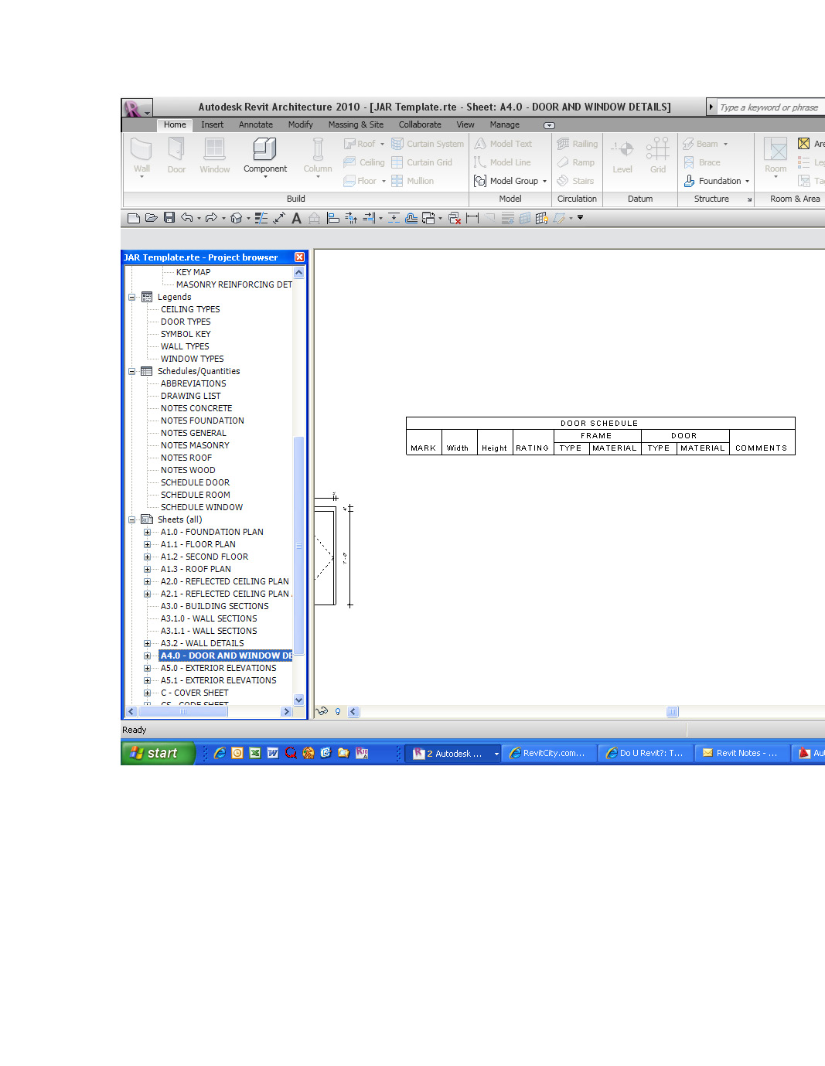The height and width of the screenshot is (1066, 825).
Task: Select the Grid datum tool
Action: click(x=658, y=156)
